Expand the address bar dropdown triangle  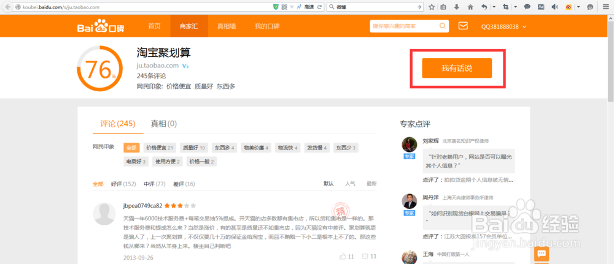(x=292, y=7)
